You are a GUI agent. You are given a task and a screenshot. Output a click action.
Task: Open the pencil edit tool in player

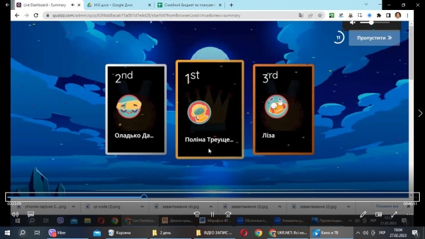click(x=363, y=214)
